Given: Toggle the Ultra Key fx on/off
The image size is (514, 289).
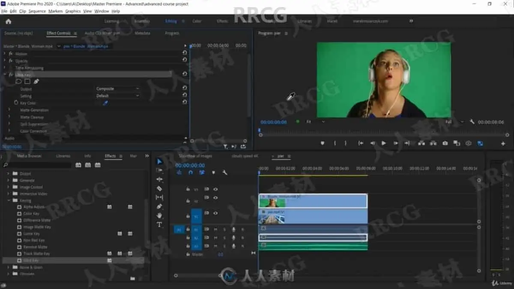Looking at the screenshot, I should (x=11, y=74).
